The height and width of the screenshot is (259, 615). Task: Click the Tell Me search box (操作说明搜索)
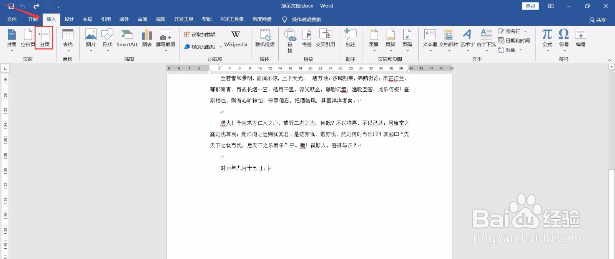pos(302,19)
